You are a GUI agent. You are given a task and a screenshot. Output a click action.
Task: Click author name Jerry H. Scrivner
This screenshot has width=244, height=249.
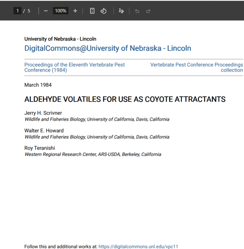tap(43, 113)
